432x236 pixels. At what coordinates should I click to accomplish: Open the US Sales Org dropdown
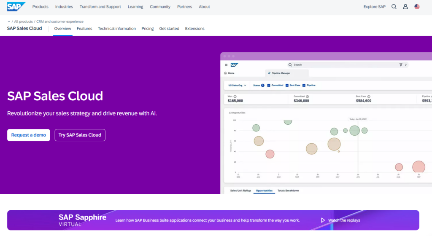click(237, 85)
